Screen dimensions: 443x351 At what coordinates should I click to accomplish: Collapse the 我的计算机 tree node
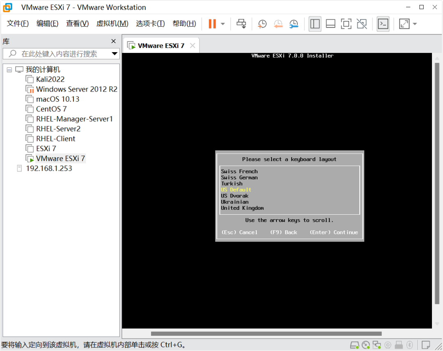pos(9,70)
